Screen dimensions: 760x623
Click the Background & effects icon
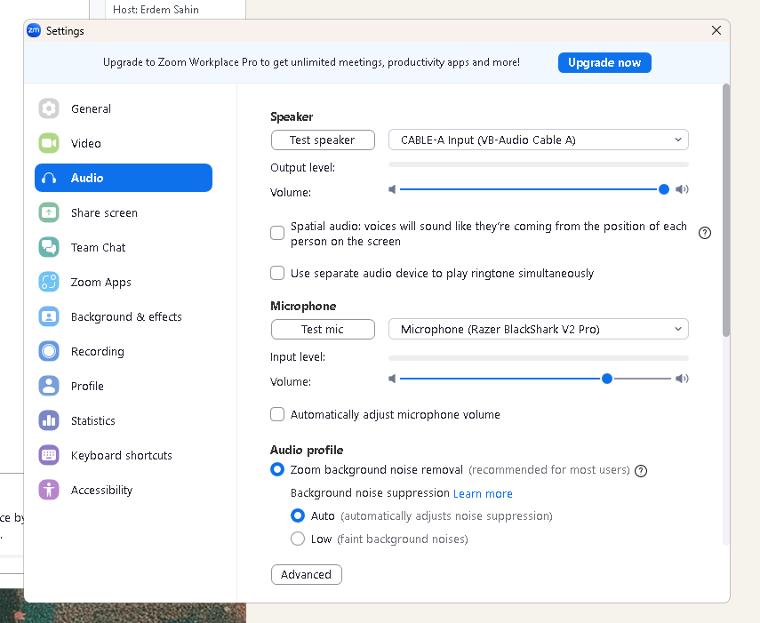coord(49,316)
